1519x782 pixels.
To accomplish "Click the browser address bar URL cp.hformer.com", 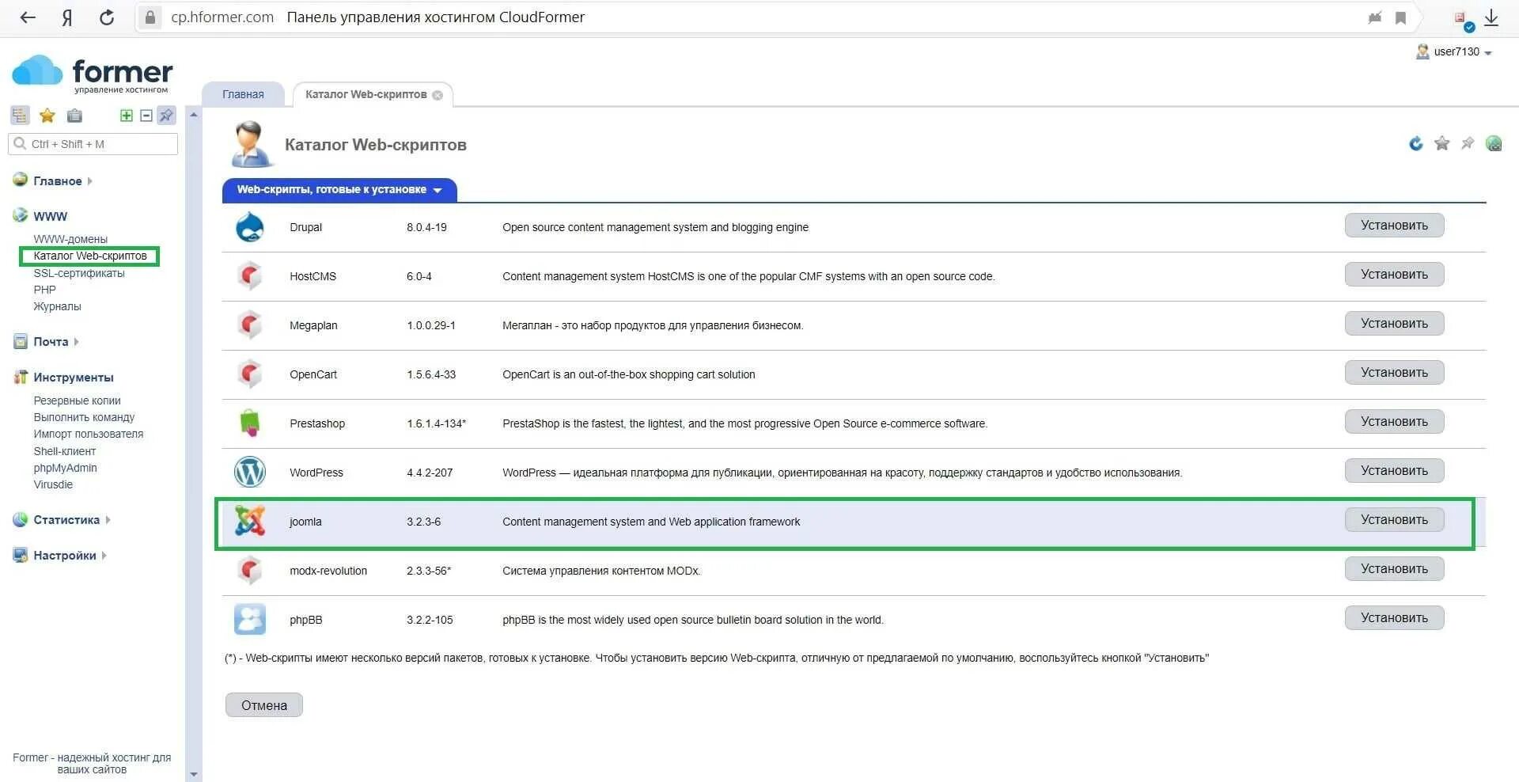I will pos(222,17).
